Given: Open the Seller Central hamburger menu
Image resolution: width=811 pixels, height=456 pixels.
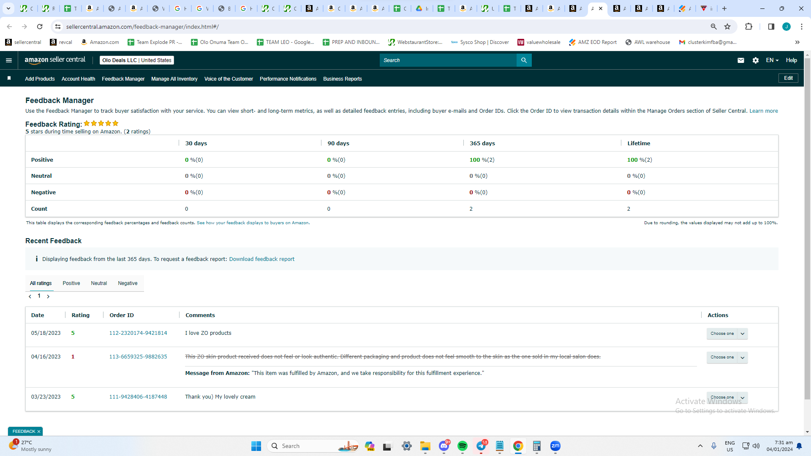Looking at the screenshot, I should pos(9,60).
